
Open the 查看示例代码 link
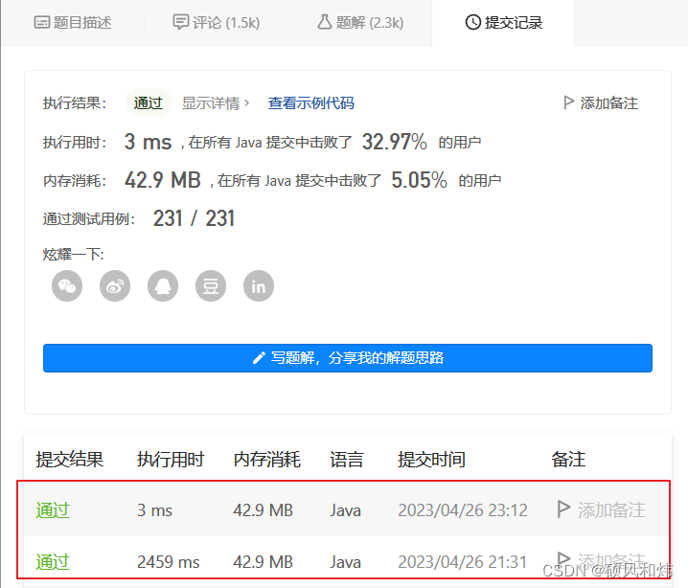point(311,103)
